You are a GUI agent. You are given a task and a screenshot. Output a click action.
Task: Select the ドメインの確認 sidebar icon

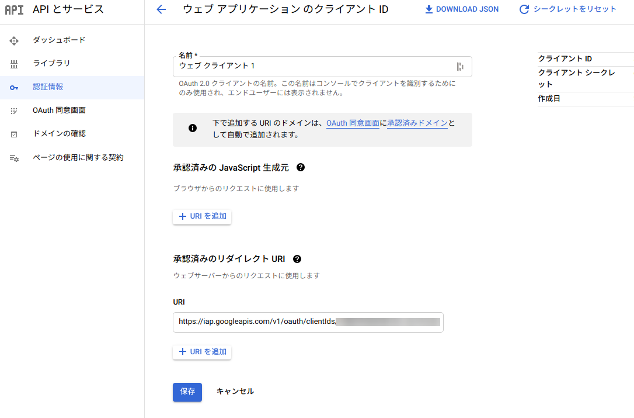13,133
